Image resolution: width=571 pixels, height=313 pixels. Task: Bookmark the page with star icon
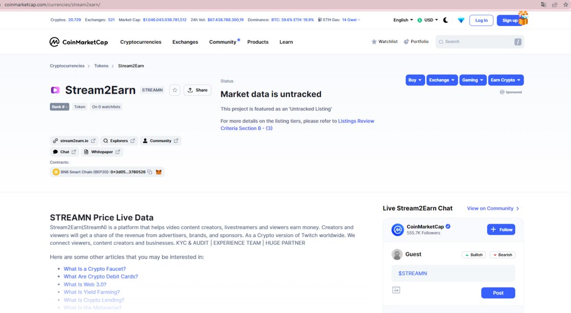565,4
